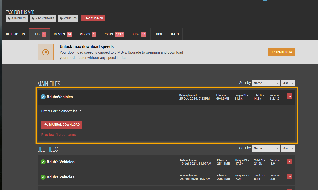
Task: Go to the POSTS tab
Action: pos(114,34)
